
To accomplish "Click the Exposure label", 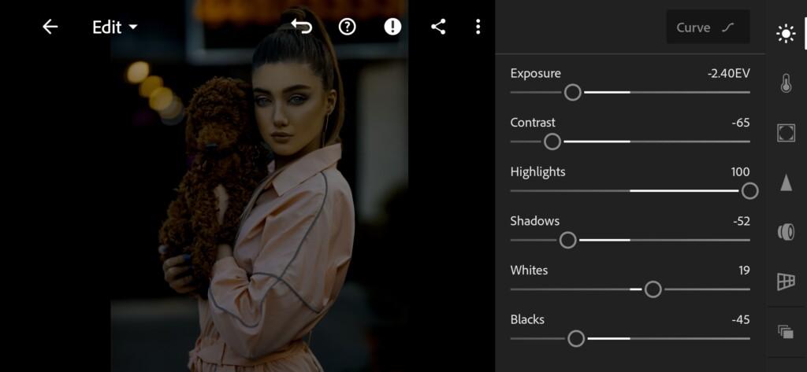I will click(x=535, y=73).
